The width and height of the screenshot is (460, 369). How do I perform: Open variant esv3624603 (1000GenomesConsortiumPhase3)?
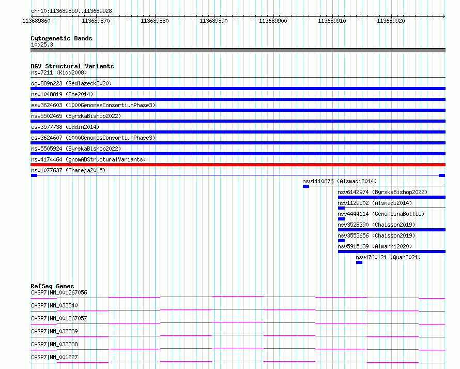tap(93, 105)
